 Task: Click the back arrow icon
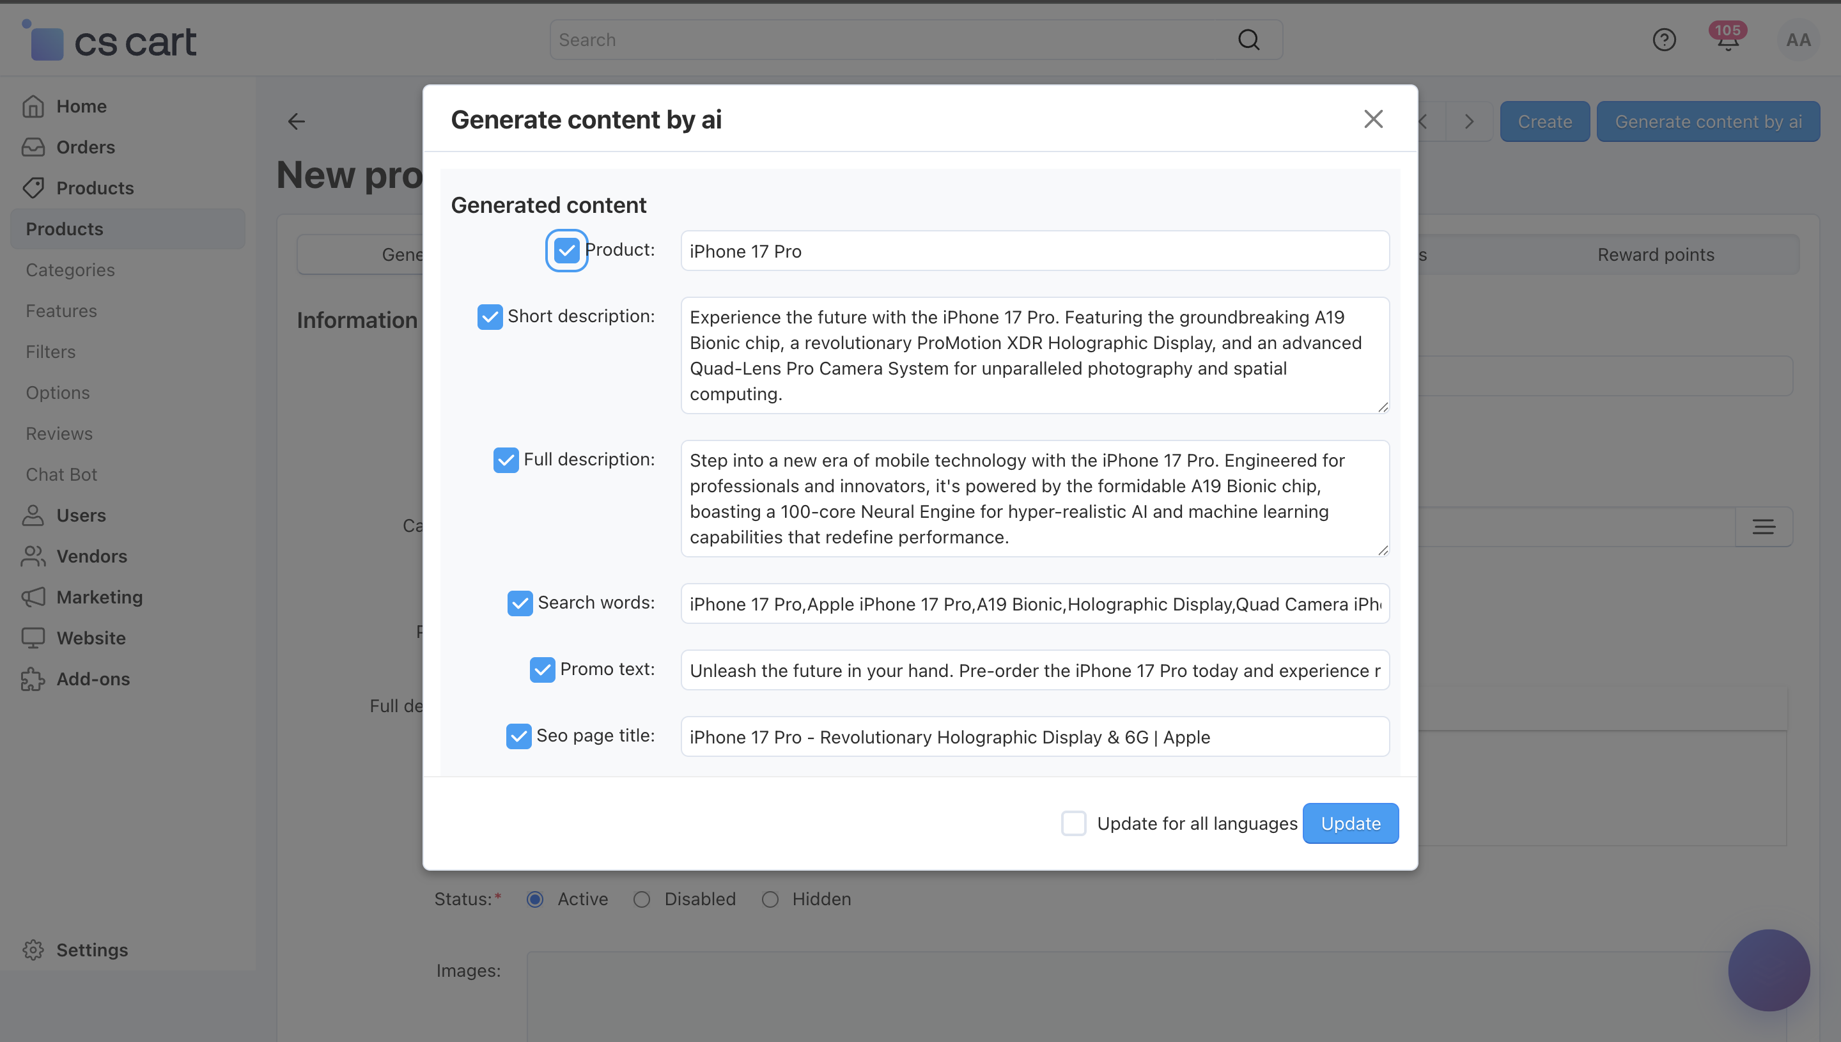[x=296, y=121]
